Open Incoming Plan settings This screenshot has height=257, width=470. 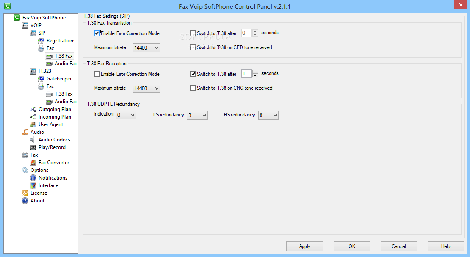[x=55, y=117]
